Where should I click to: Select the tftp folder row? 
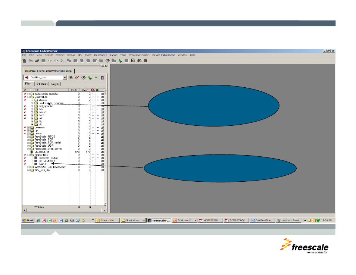coord(40,121)
